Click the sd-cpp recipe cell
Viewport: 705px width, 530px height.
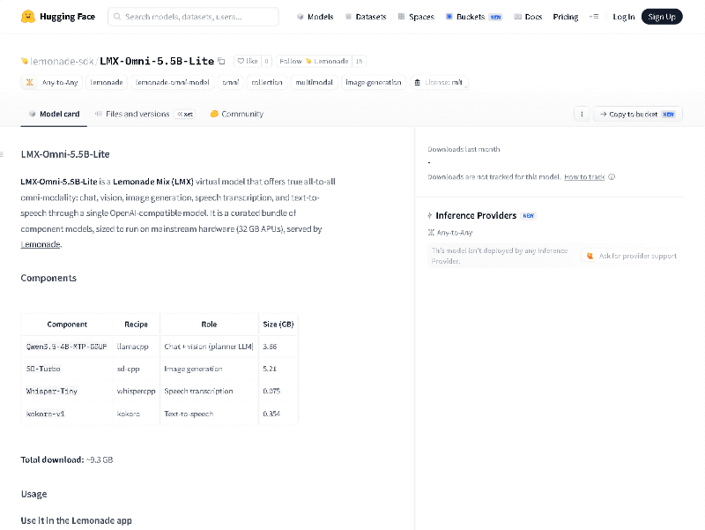(136, 369)
